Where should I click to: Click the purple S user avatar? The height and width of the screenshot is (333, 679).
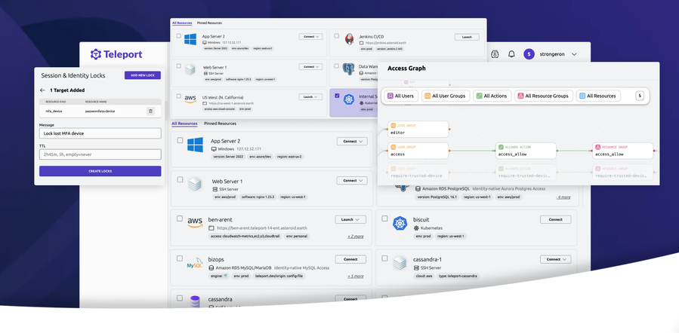[x=529, y=54]
